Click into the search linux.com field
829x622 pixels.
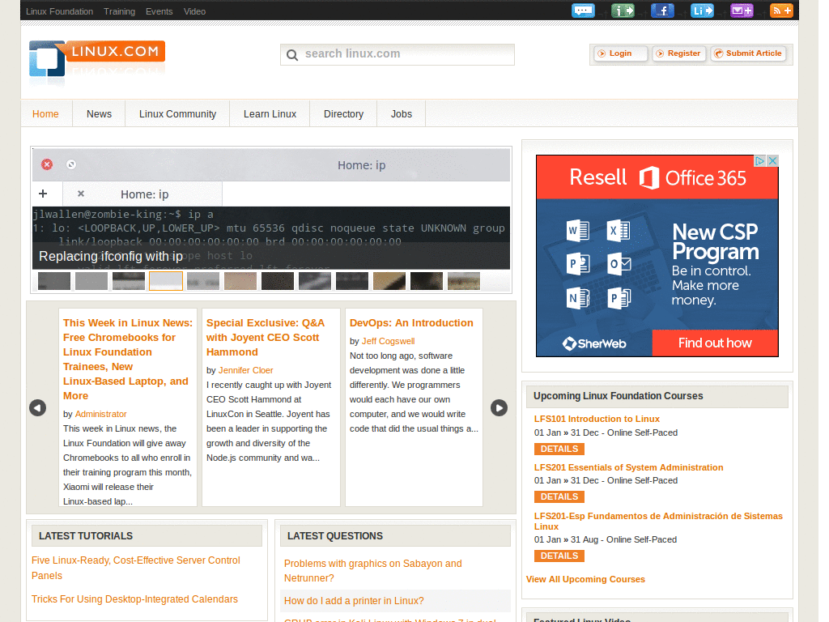coord(397,54)
